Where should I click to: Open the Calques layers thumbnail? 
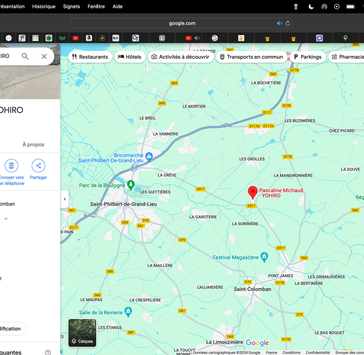click(x=82, y=333)
